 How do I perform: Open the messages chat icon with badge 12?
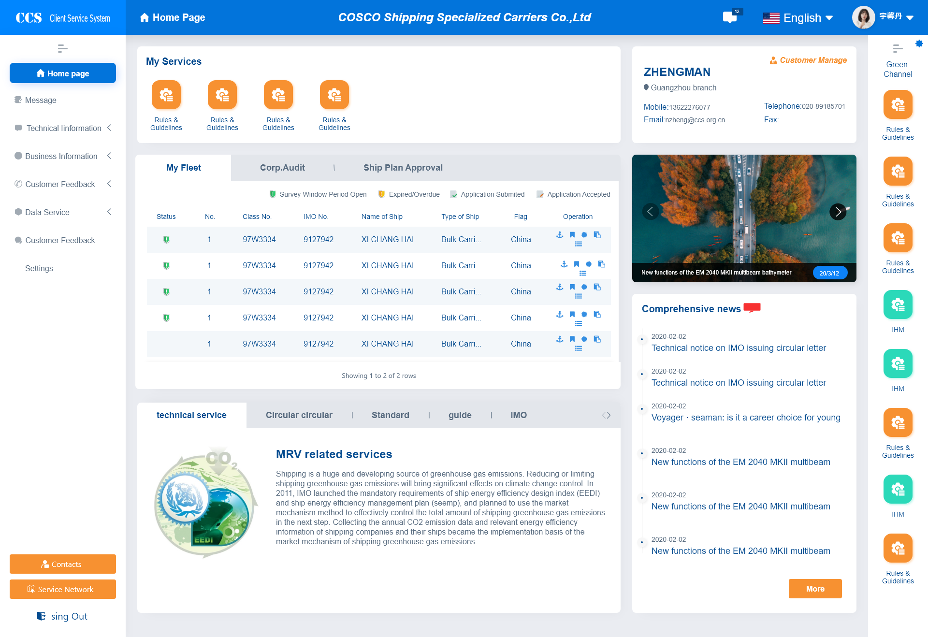click(730, 17)
